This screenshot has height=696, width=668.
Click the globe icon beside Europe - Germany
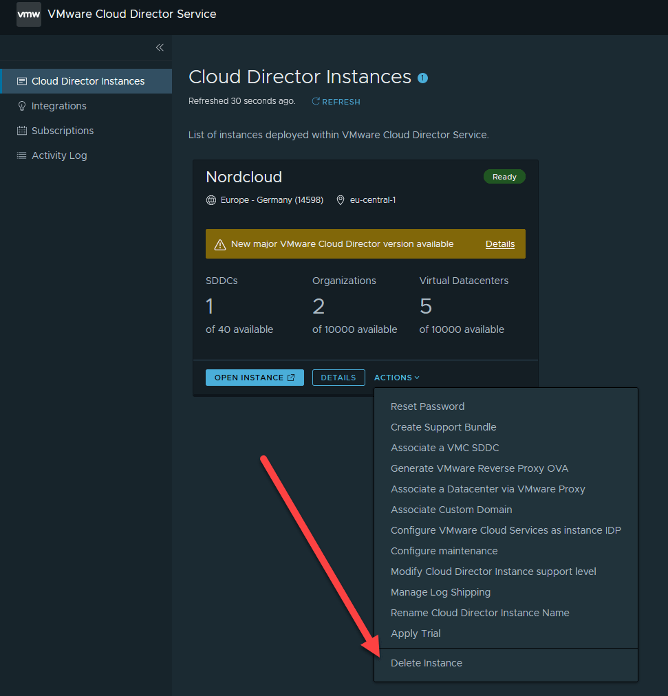point(211,200)
